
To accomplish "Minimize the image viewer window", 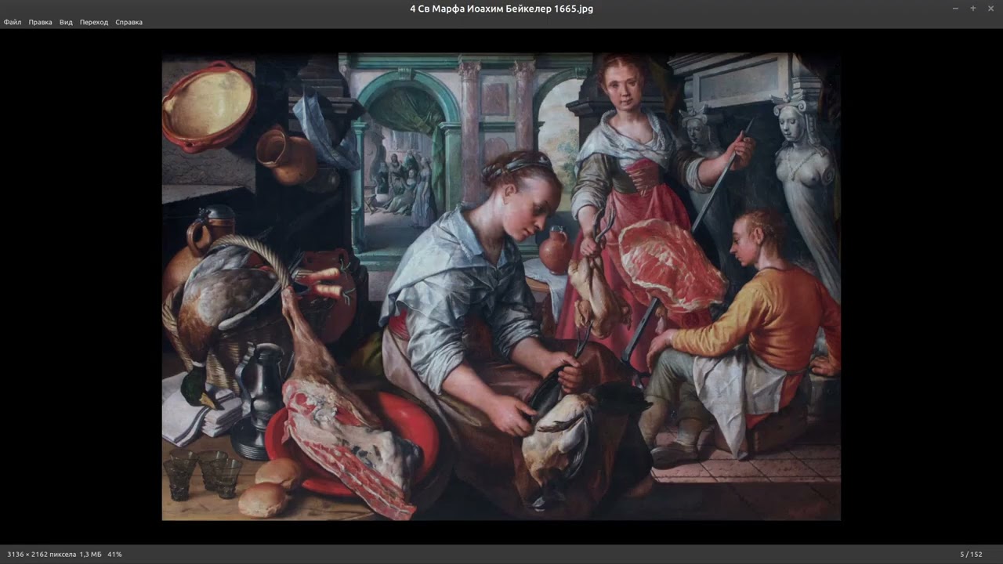I will pos(955,9).
